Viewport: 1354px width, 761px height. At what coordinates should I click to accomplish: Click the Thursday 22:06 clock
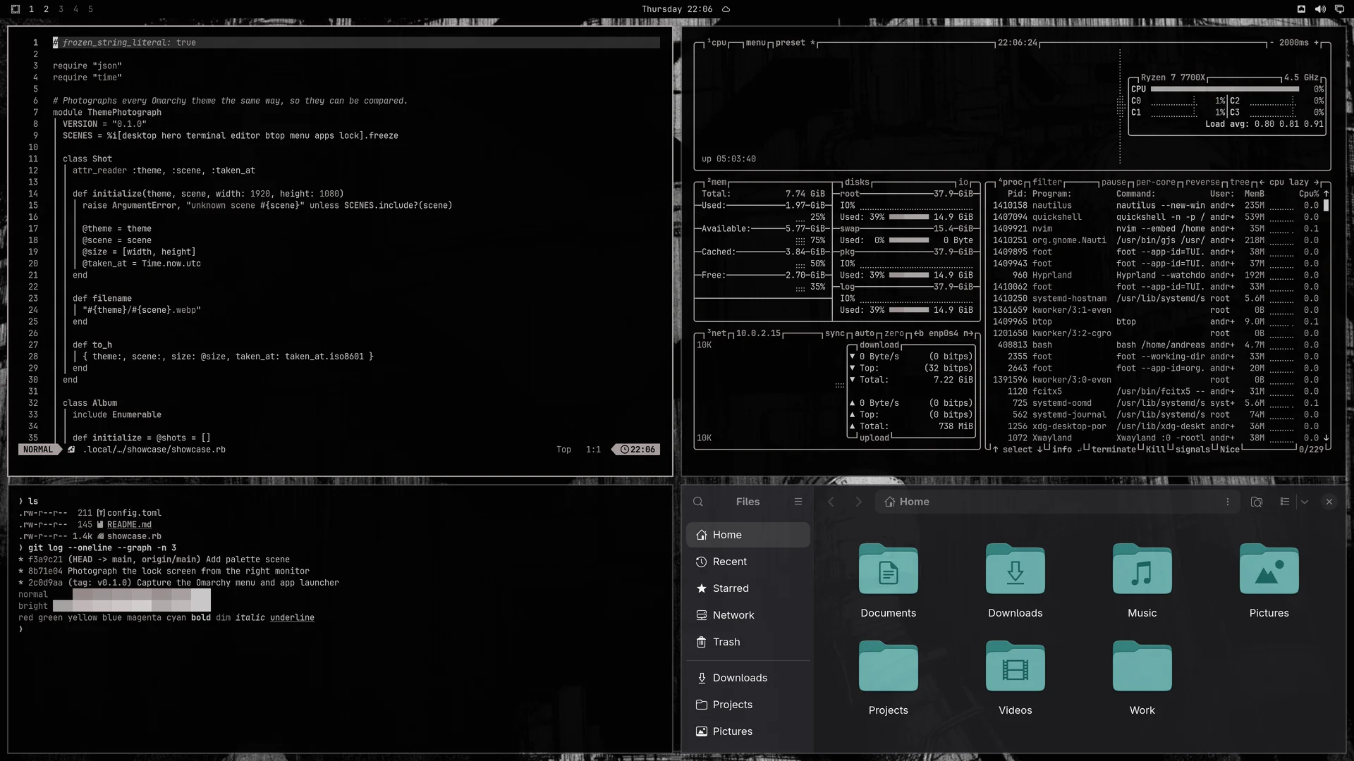pyautogui.click(x=677, y=9)
